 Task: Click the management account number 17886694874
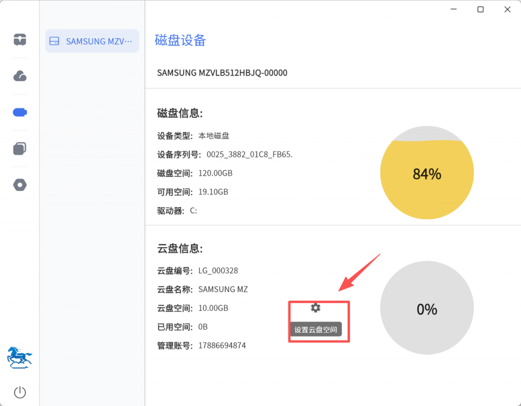(x=222, y=345)
